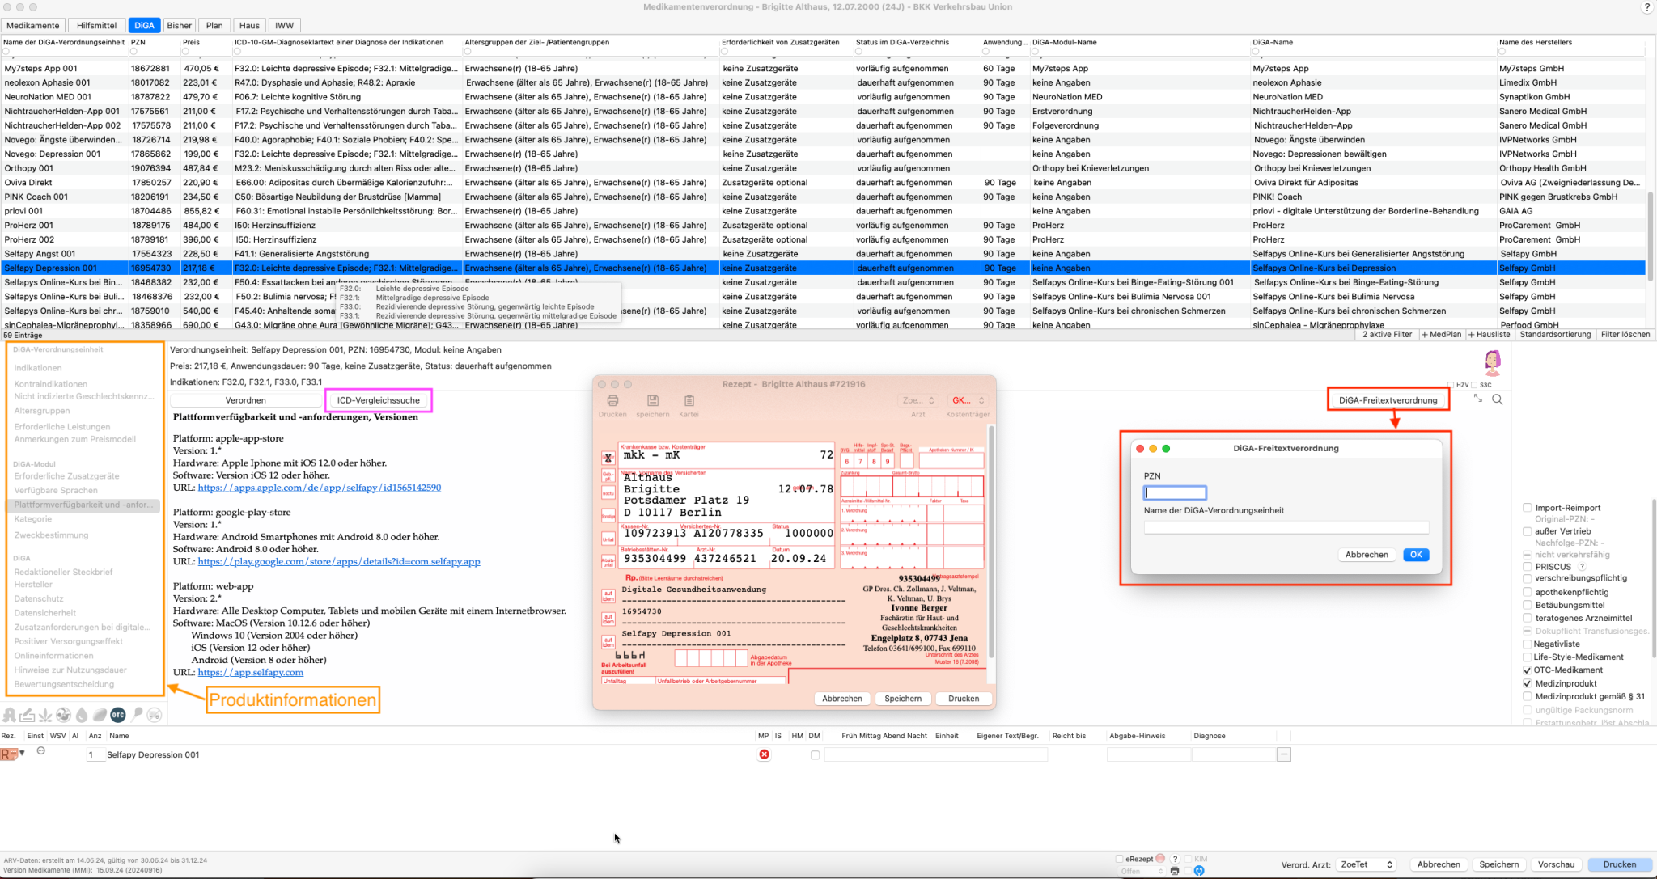Viewport: 1657px width, 879px height.
Task: Click the pharmacy 'A' filter icon
Action: tap(9, 715)
